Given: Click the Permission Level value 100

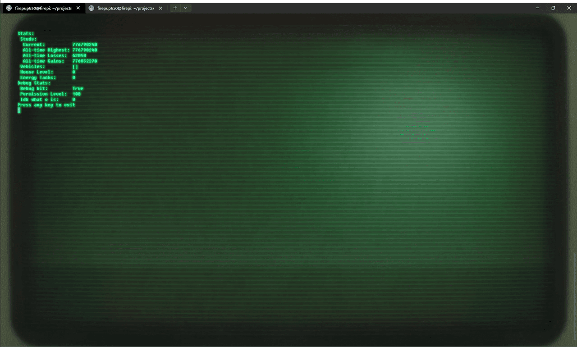Looking at the screenshot, I should click(76, 94).
